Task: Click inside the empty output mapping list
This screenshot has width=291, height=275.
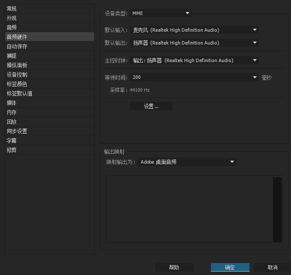Action: [x=189, y=210]
